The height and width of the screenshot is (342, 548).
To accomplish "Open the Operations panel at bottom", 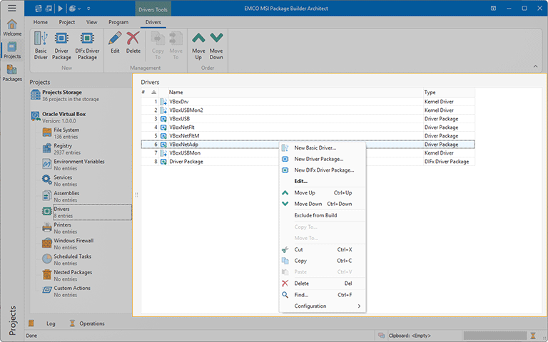I will pyautogui.click(x=91, y=323).
